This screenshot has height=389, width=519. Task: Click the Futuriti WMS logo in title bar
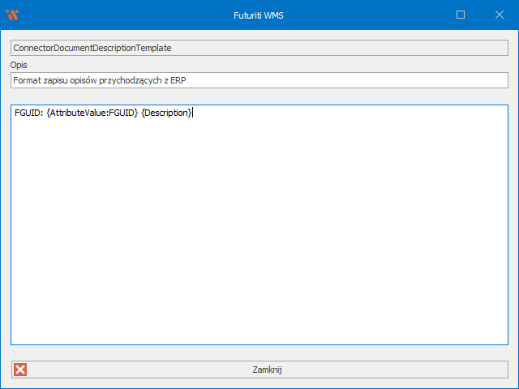pyautogui.click(x=12, y=15)
